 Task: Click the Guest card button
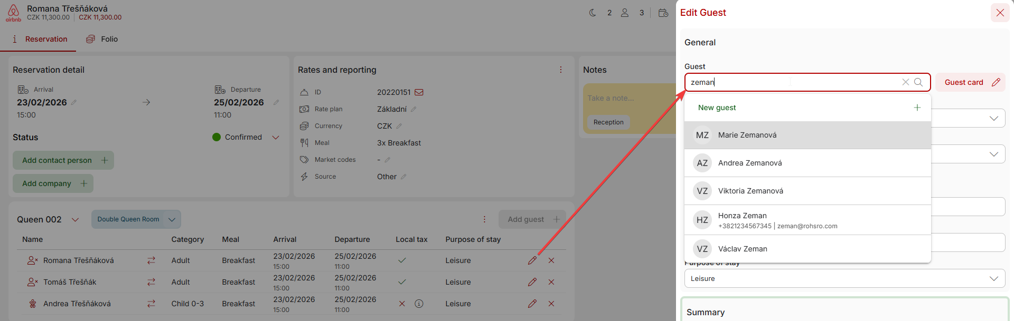[x=971, y=82]
